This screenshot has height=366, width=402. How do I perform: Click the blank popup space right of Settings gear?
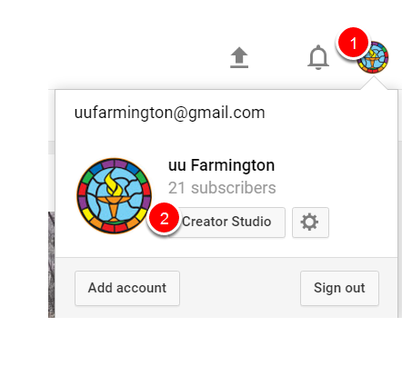point(363,223)
